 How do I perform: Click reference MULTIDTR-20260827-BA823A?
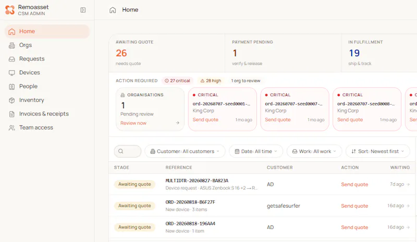[x=197, y=181]
